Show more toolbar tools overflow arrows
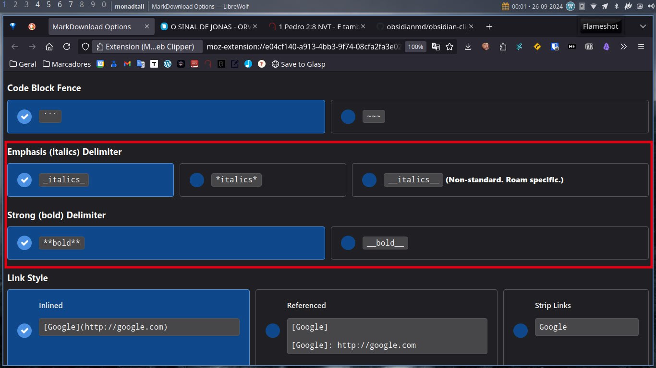Viewport: 656px width, 368px height. click(623, 47)
